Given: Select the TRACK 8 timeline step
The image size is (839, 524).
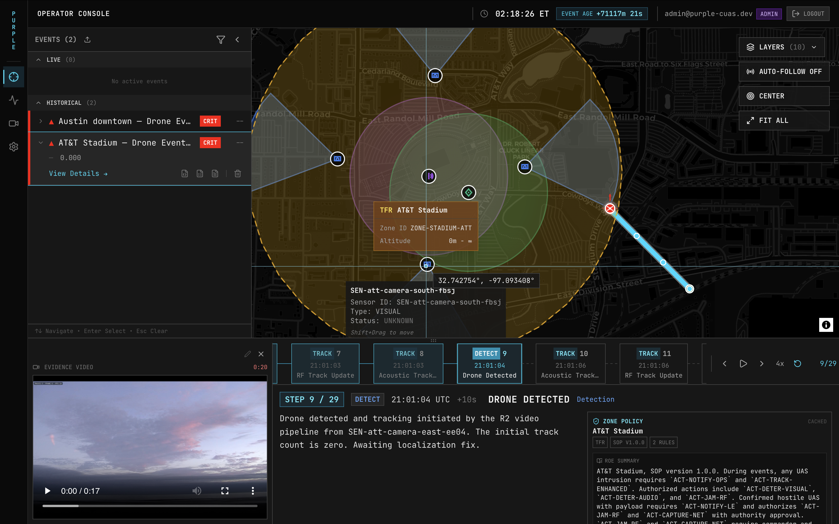Looking at the screenshot, I should (x=408, y=364).
